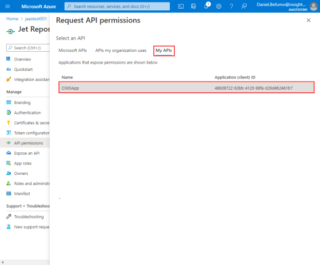Click the Name column header
The width and height of the screenshot is (320, 265).
[67, 77]
